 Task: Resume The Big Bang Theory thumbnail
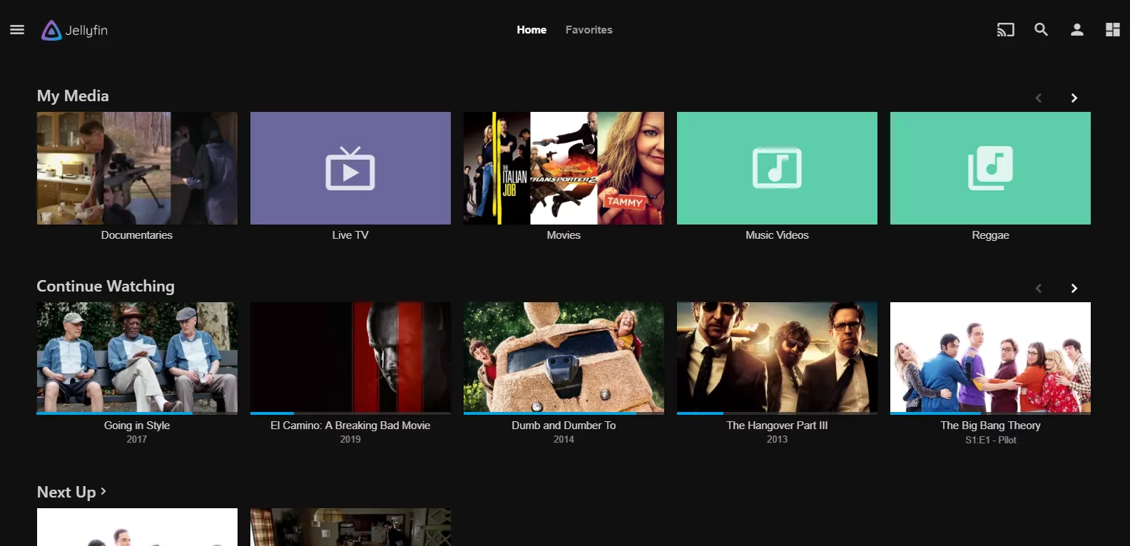pyautogui.click(x=990, y=357)
